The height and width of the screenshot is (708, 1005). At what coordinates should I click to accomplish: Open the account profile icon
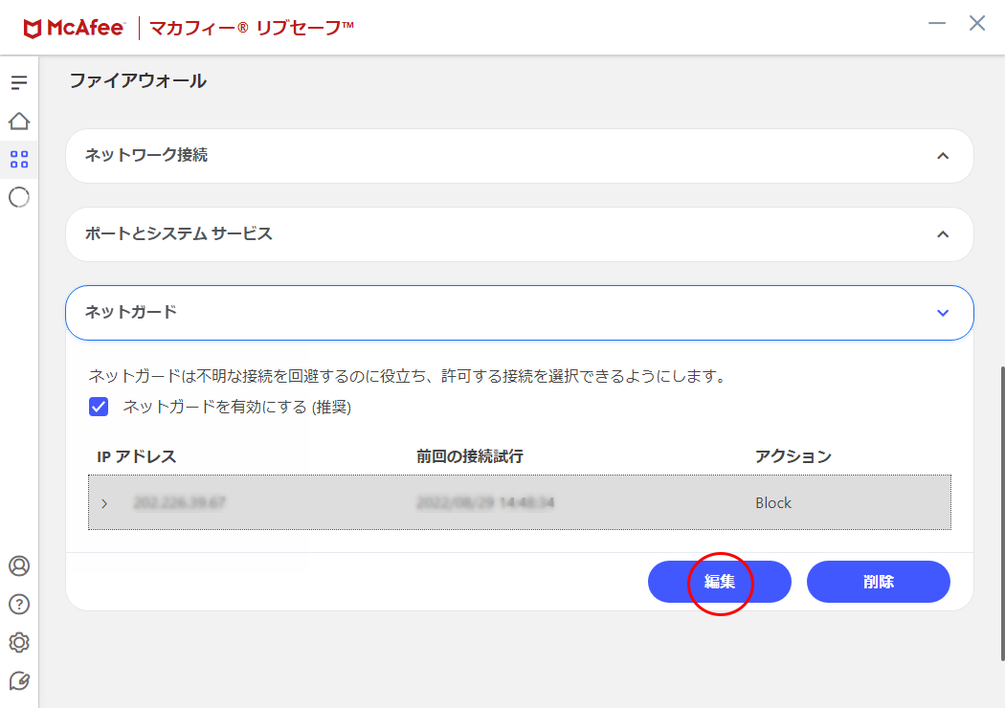click(x=19, y=565)
